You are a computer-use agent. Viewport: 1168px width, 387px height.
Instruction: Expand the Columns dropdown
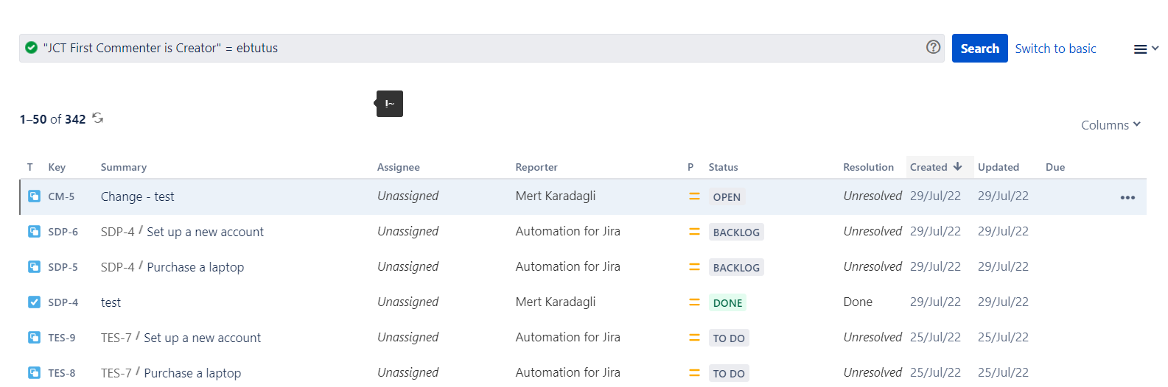click(1111, 125)
